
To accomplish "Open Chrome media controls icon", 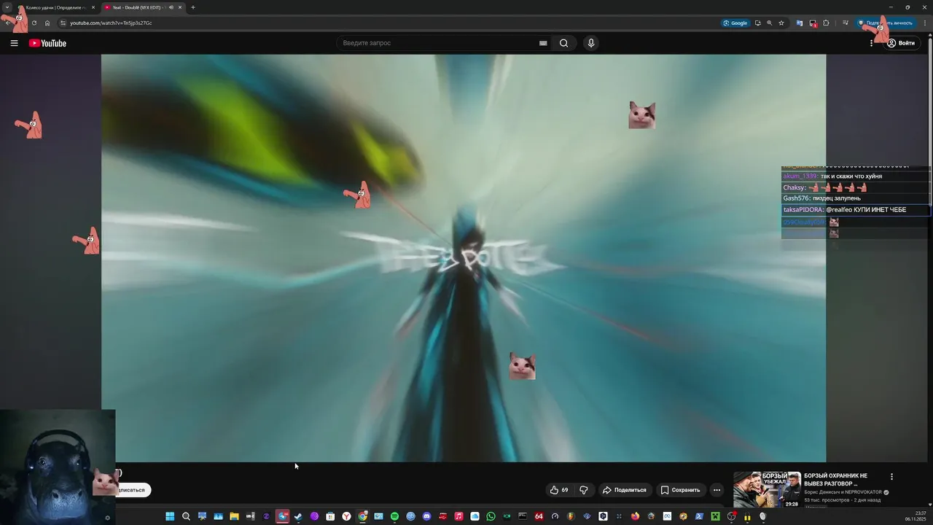I will 845,23.
